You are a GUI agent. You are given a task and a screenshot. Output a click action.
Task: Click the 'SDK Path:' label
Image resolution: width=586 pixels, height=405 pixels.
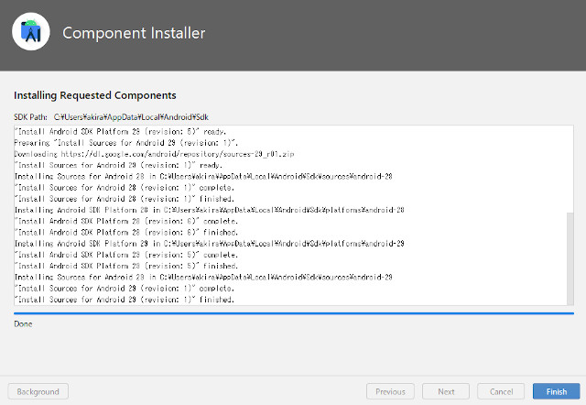[x=30, y=117]
